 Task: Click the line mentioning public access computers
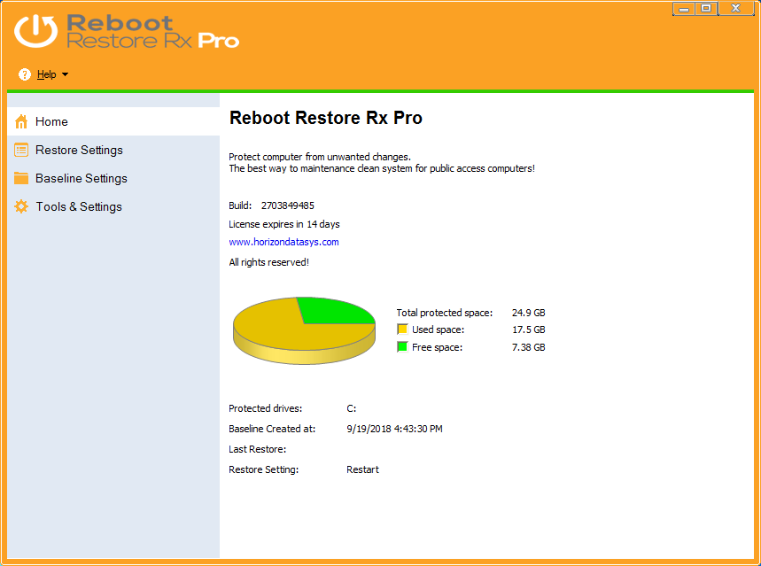(382, 168)
